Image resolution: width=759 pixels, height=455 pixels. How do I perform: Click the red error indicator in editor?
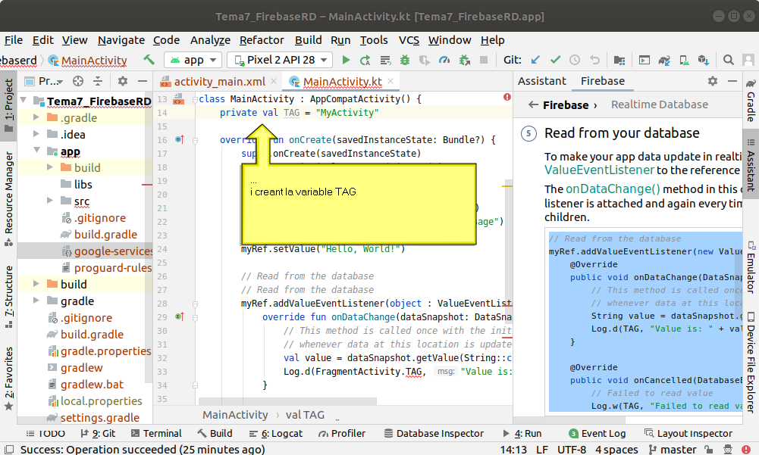(x=507, y=97)
